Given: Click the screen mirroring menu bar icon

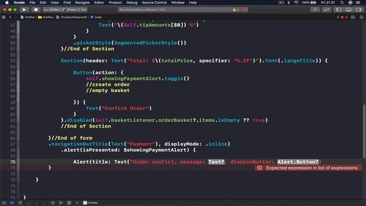Looking at the screenshot, I should click(x=281, y=2).
